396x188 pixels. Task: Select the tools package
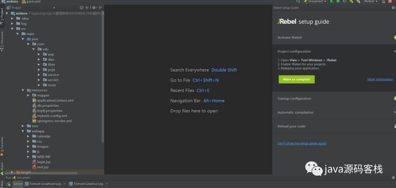[49, 85]
